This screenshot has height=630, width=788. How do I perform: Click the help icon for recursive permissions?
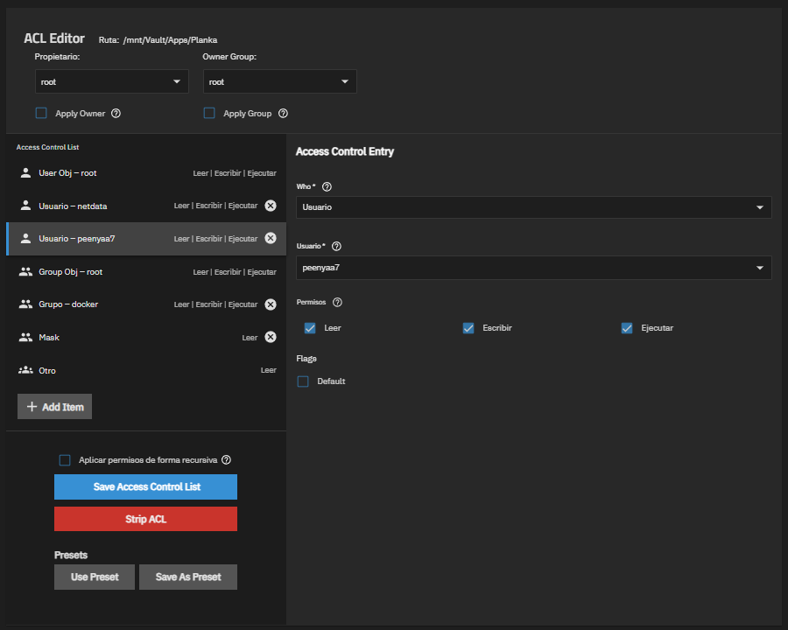coord(226,459)
